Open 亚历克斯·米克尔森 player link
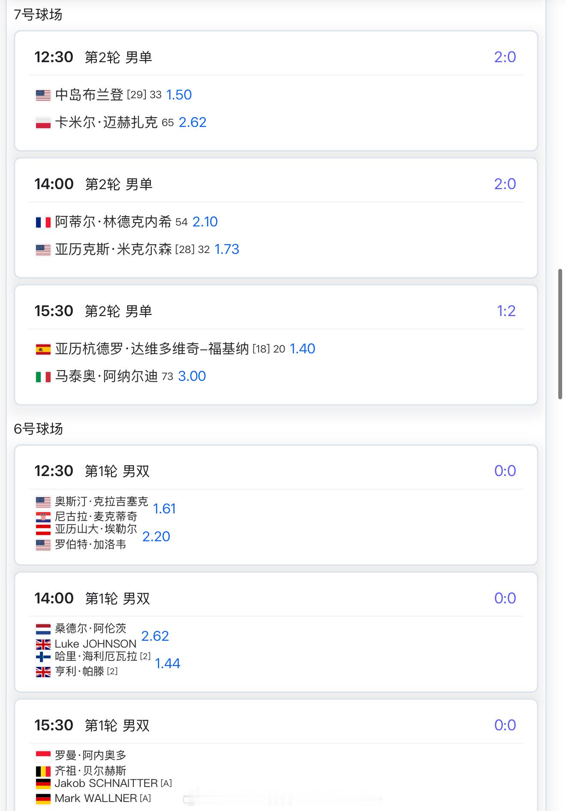The height and width of the screenshot is (811, 566). tap(113, 249)
